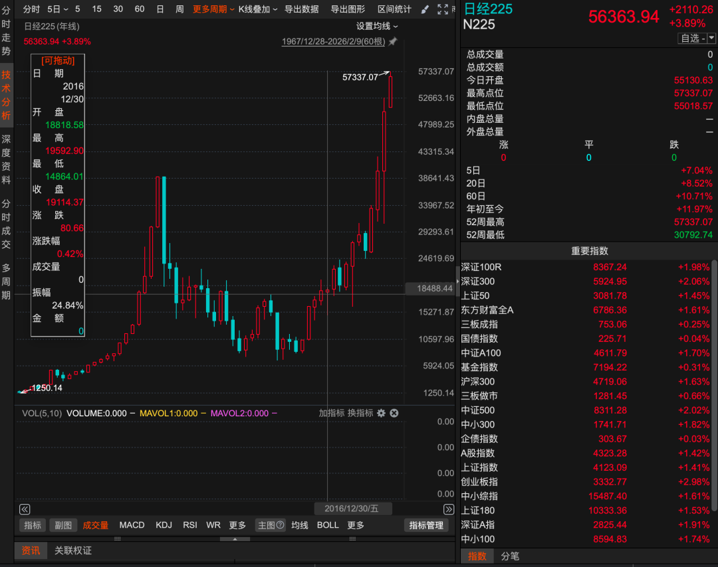The width and height of the screenshot is (718, 567).
Task: Toggle fullscreen chart view icon
Action: point(443,9)
